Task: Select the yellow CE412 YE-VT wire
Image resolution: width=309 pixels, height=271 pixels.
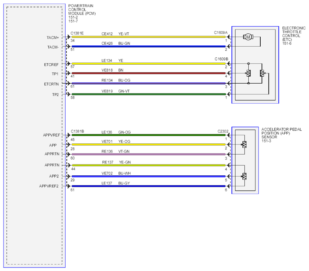Action: pyautogui.click(x=149, y=37)
